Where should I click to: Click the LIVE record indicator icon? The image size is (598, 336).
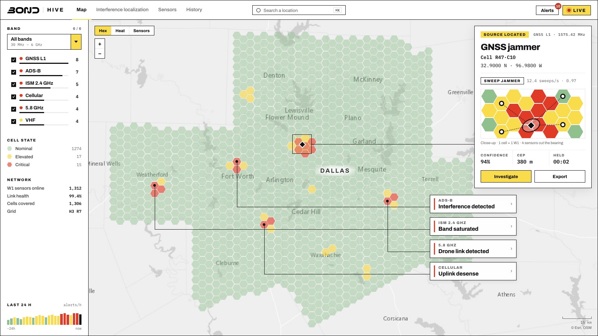click(x=569, y=10)
